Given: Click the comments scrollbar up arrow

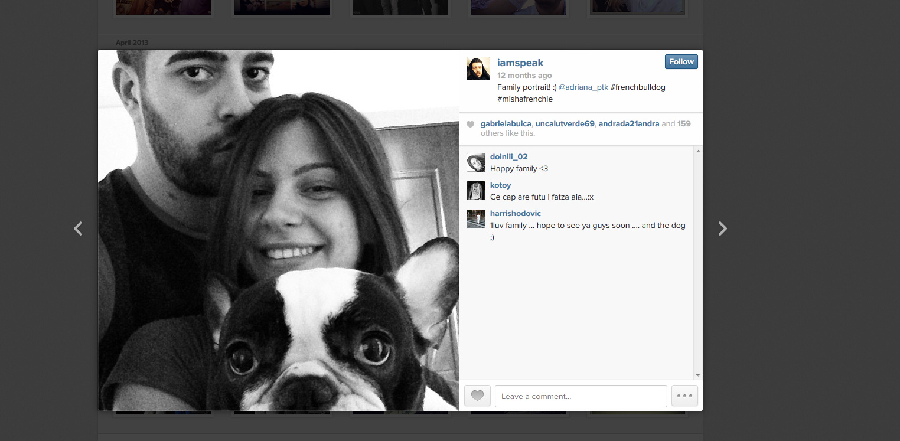Looking at the screenshot, I should coord(698,151).
